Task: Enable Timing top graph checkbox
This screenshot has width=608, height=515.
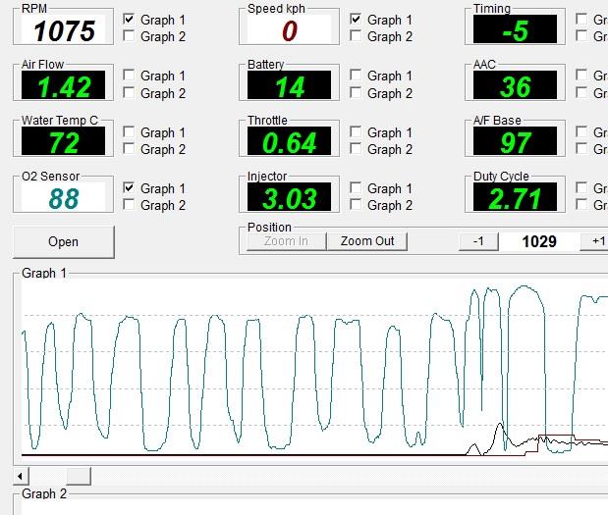Action: 581,19
